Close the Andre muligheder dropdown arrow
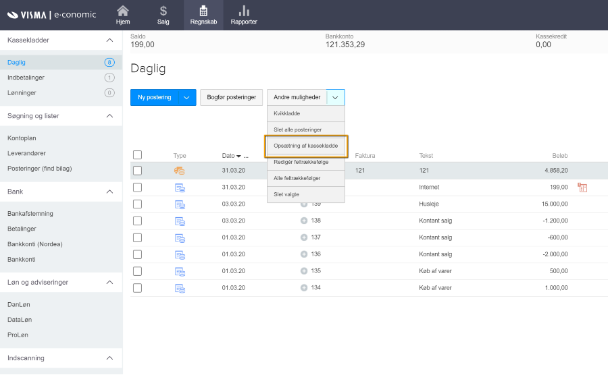Screen dimensions: 608x375 coord(335,98)
